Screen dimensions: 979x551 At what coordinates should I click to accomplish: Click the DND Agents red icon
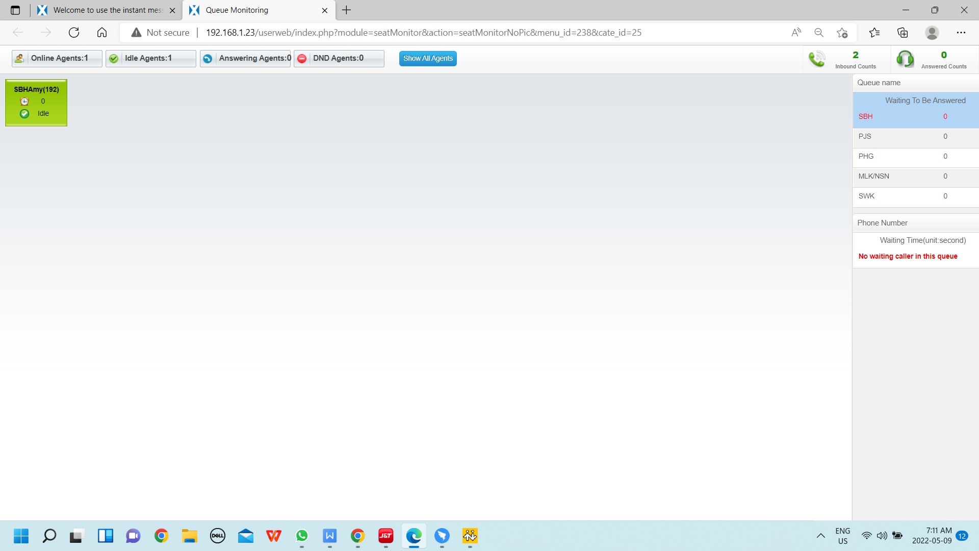[x=302, y=59]
